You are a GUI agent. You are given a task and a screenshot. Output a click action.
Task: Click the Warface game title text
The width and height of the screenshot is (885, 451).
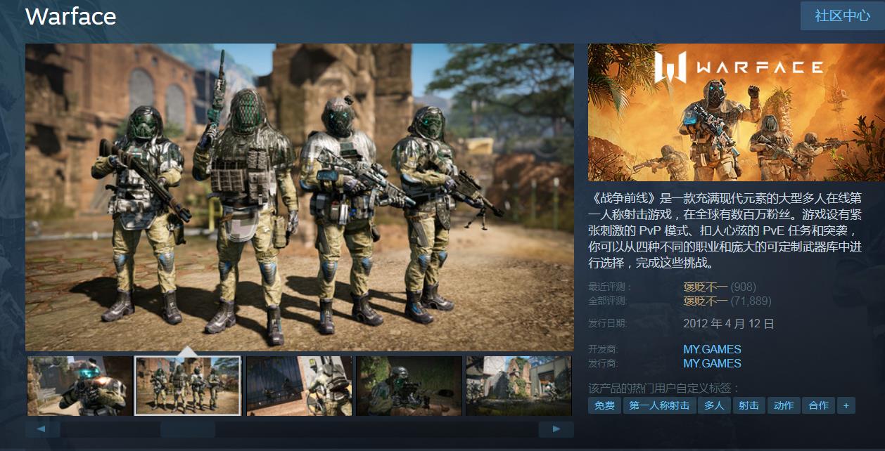(x=71, y=16)
